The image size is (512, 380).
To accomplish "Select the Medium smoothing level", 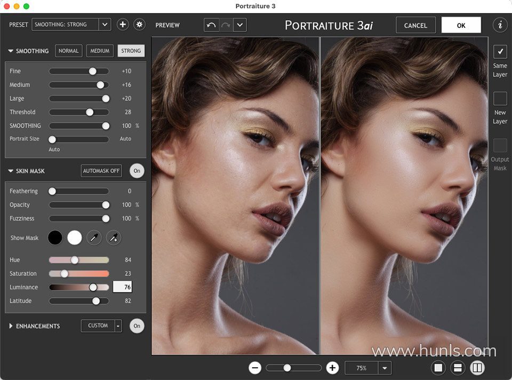I will point(100,51).
